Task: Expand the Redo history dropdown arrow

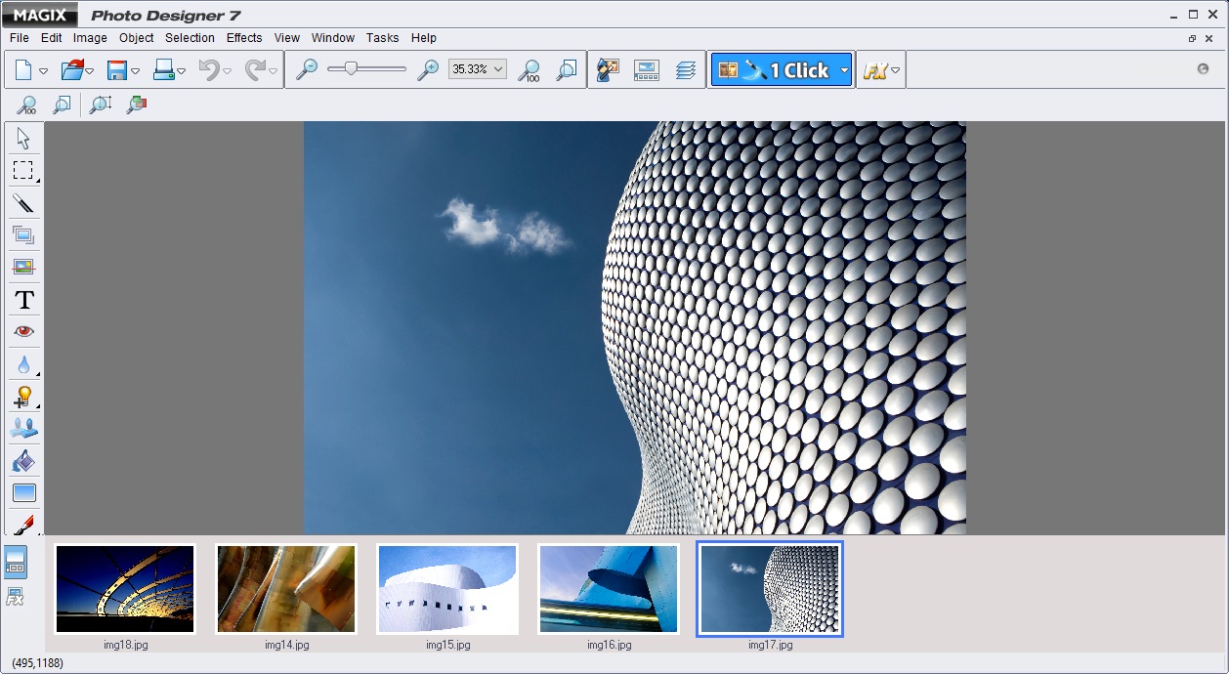Action: pos(274,71)
